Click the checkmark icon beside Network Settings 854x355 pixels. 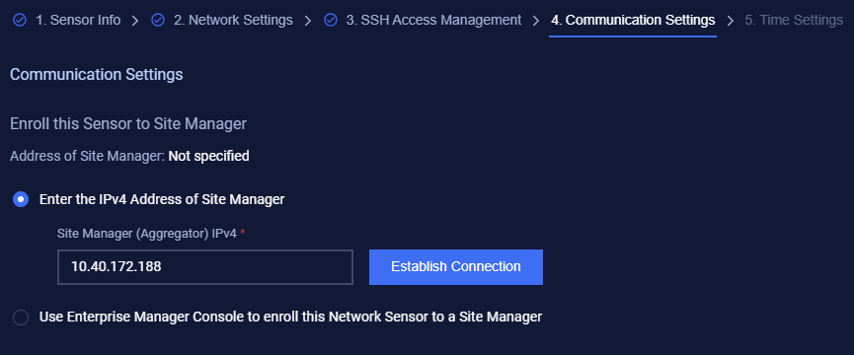pyautogui.click(x=158, y=21)
